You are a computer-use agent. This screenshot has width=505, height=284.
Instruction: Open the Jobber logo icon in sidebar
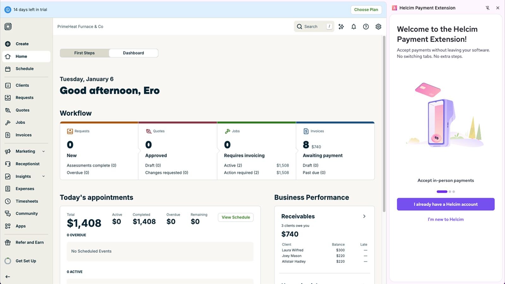click(8, 27)
